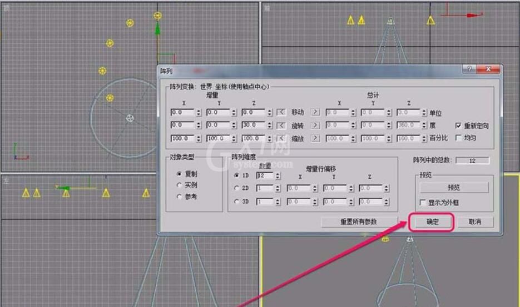This screenshot has width=520, height=307.
Task: Click the left arrow button beside 移动
Action: point(281,112)
